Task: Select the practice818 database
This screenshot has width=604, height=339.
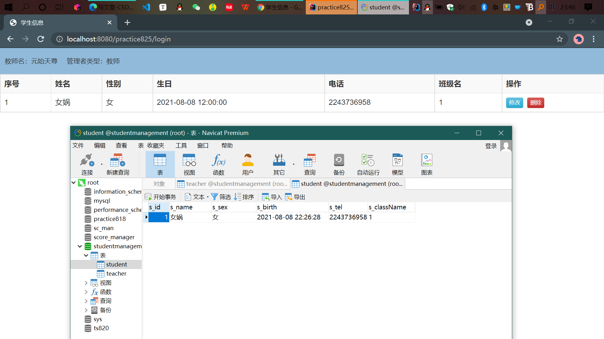Action: point(109,219)
